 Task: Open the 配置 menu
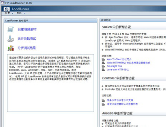(8, 13)
